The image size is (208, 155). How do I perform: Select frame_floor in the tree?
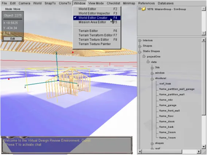click(x=166, y=116)
